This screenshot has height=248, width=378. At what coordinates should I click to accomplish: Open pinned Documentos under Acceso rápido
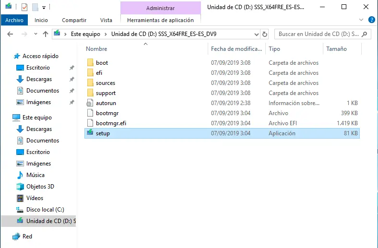click(42, 91)
